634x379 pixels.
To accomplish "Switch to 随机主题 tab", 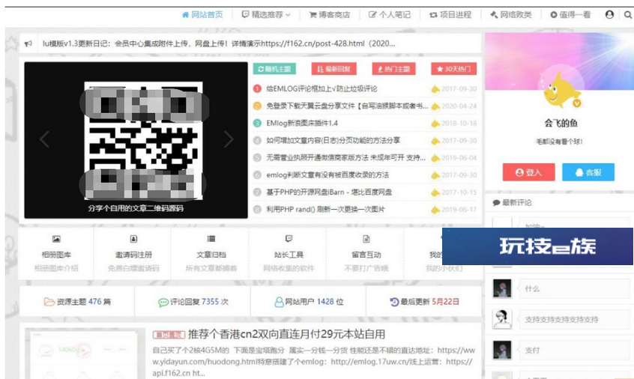I will [274, 69].
